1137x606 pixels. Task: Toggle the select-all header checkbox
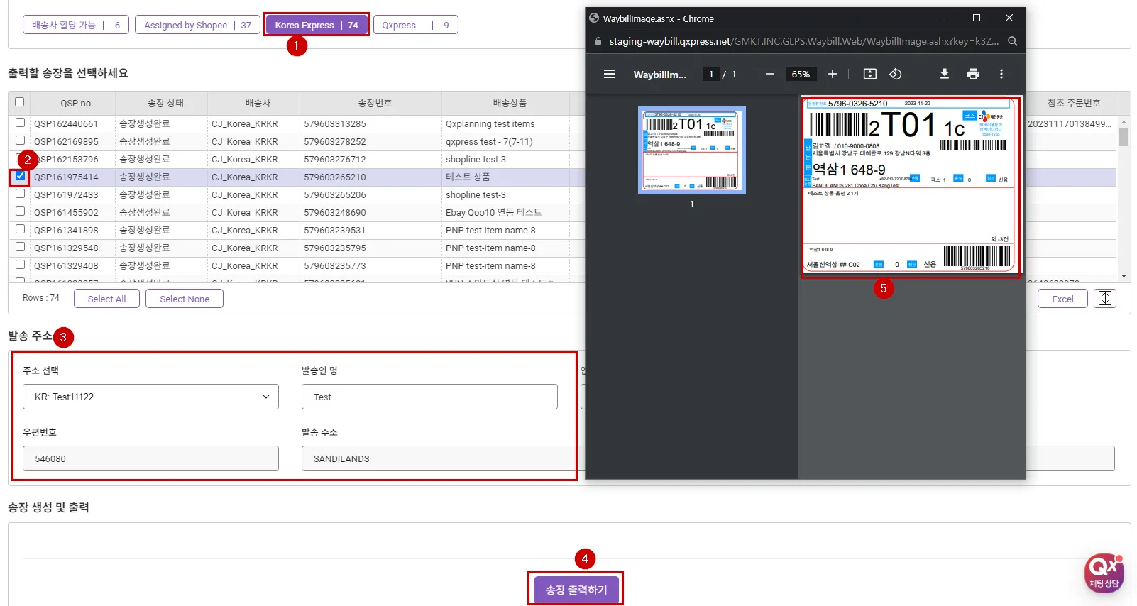[20, 102]
